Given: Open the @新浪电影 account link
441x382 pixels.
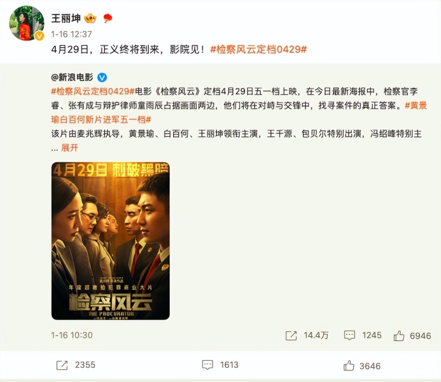Looking at the screenshot, I should [72, 77].
